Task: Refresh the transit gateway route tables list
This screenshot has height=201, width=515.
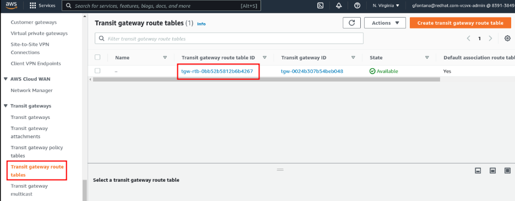Action: 352,23
